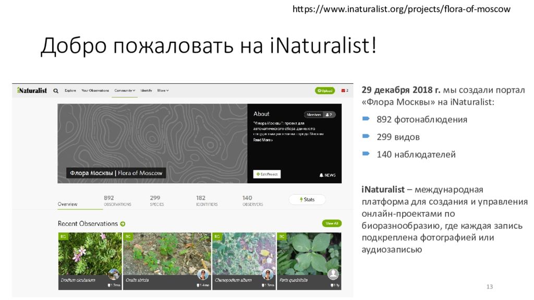Click the observer avatar on Paris quadrifolia card

(x=333, y=274)
